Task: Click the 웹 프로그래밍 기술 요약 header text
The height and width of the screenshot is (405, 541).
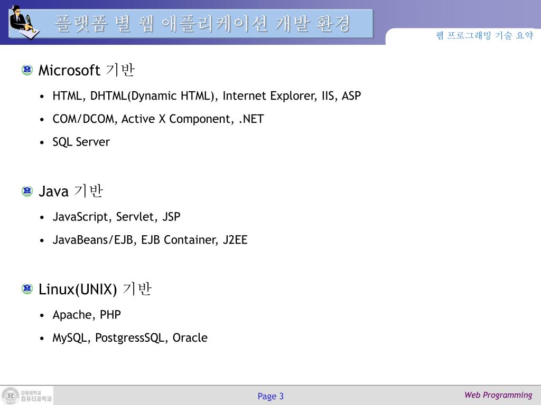Action: click(485, 35)
